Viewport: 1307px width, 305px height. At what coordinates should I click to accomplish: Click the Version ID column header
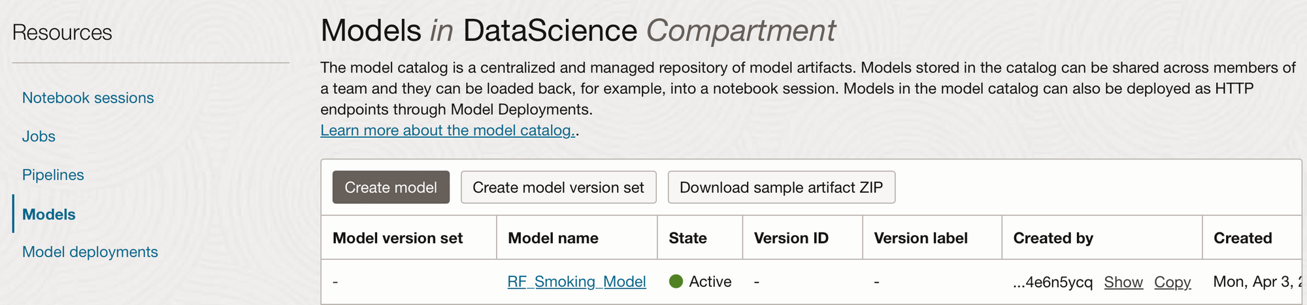pos(791,238)
